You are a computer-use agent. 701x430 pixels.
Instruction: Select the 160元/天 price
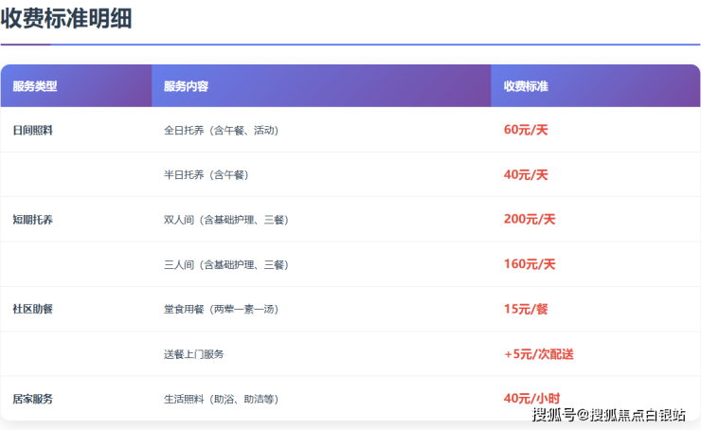pos(530,264)
